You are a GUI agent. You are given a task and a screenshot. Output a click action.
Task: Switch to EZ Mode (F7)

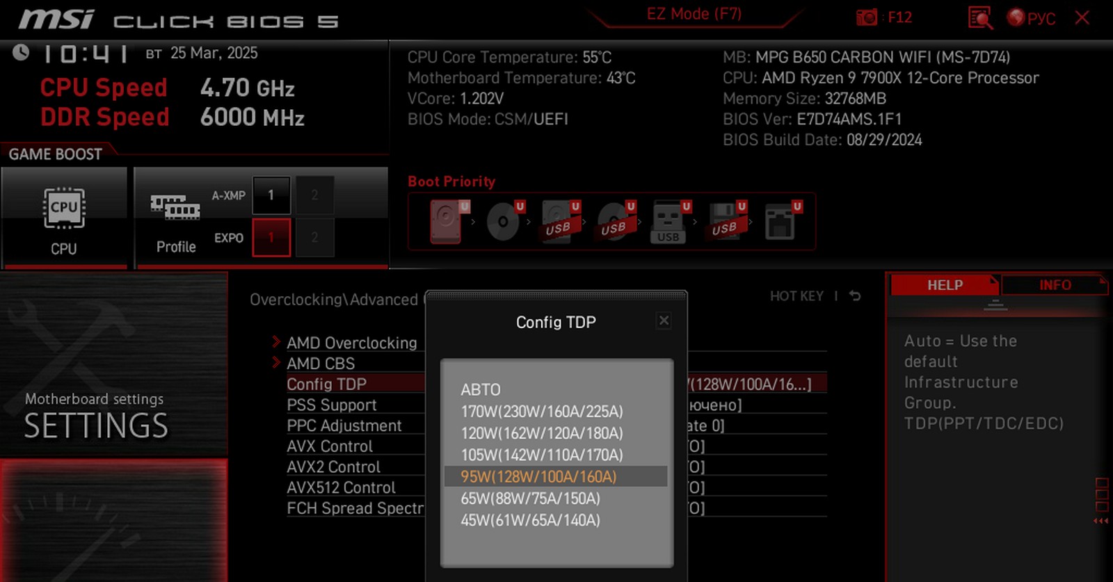[x=694, y=14]
